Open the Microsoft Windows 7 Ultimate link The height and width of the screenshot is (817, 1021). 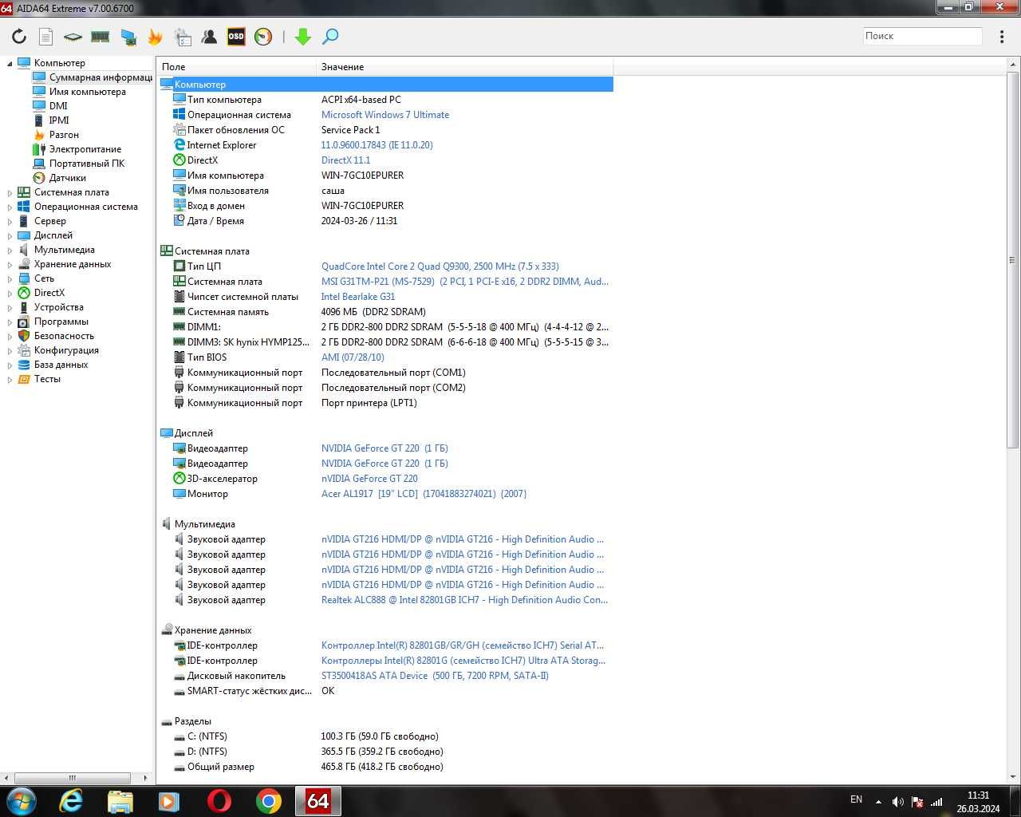coord(385,115)
